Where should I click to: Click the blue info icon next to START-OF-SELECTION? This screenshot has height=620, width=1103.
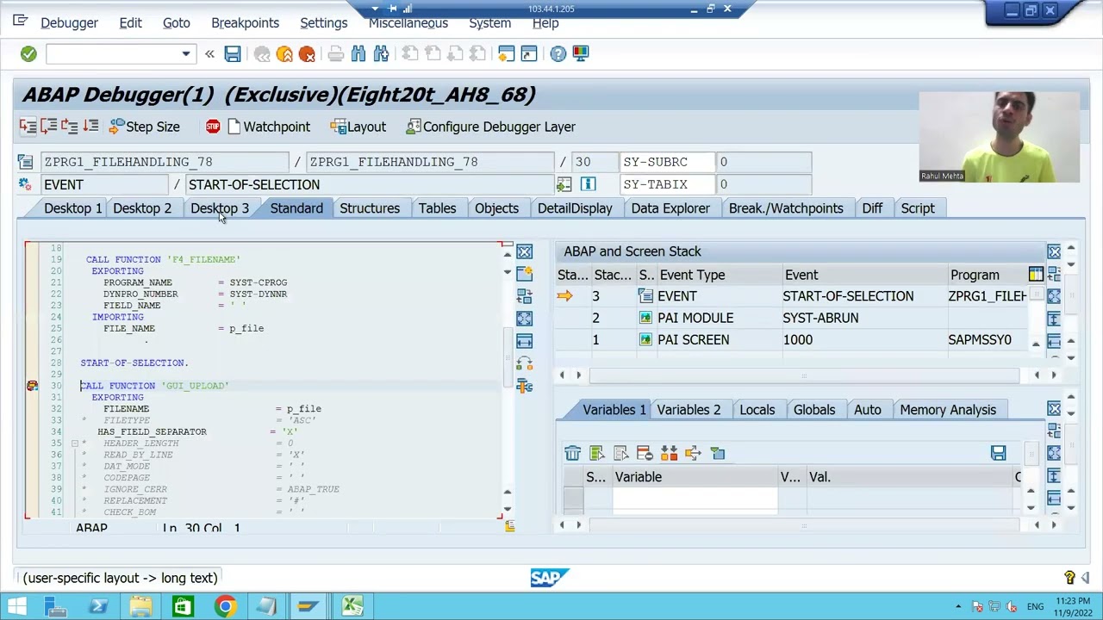pyautogui.click(x=588, y=184)
